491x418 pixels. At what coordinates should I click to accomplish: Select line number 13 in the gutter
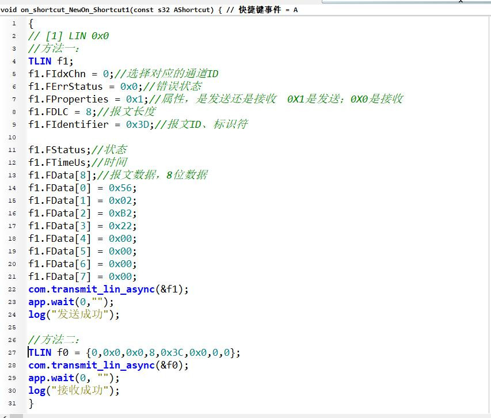coord(12,175)
